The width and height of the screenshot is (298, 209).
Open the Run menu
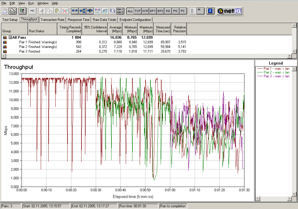(31, 3)
